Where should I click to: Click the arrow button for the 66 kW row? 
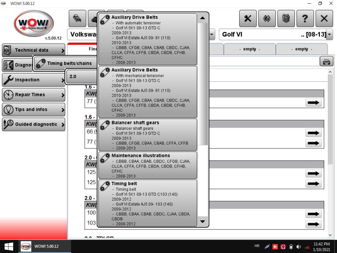point(314,133)
